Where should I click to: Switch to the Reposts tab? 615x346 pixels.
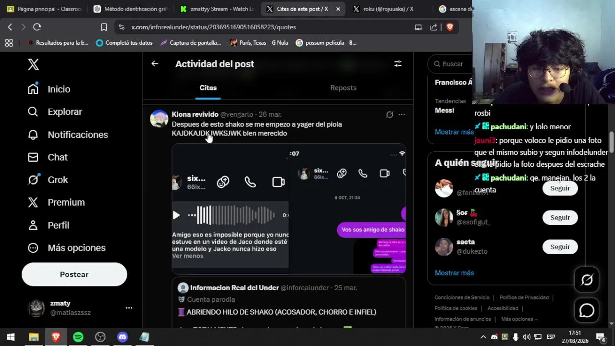click(343, 88)
